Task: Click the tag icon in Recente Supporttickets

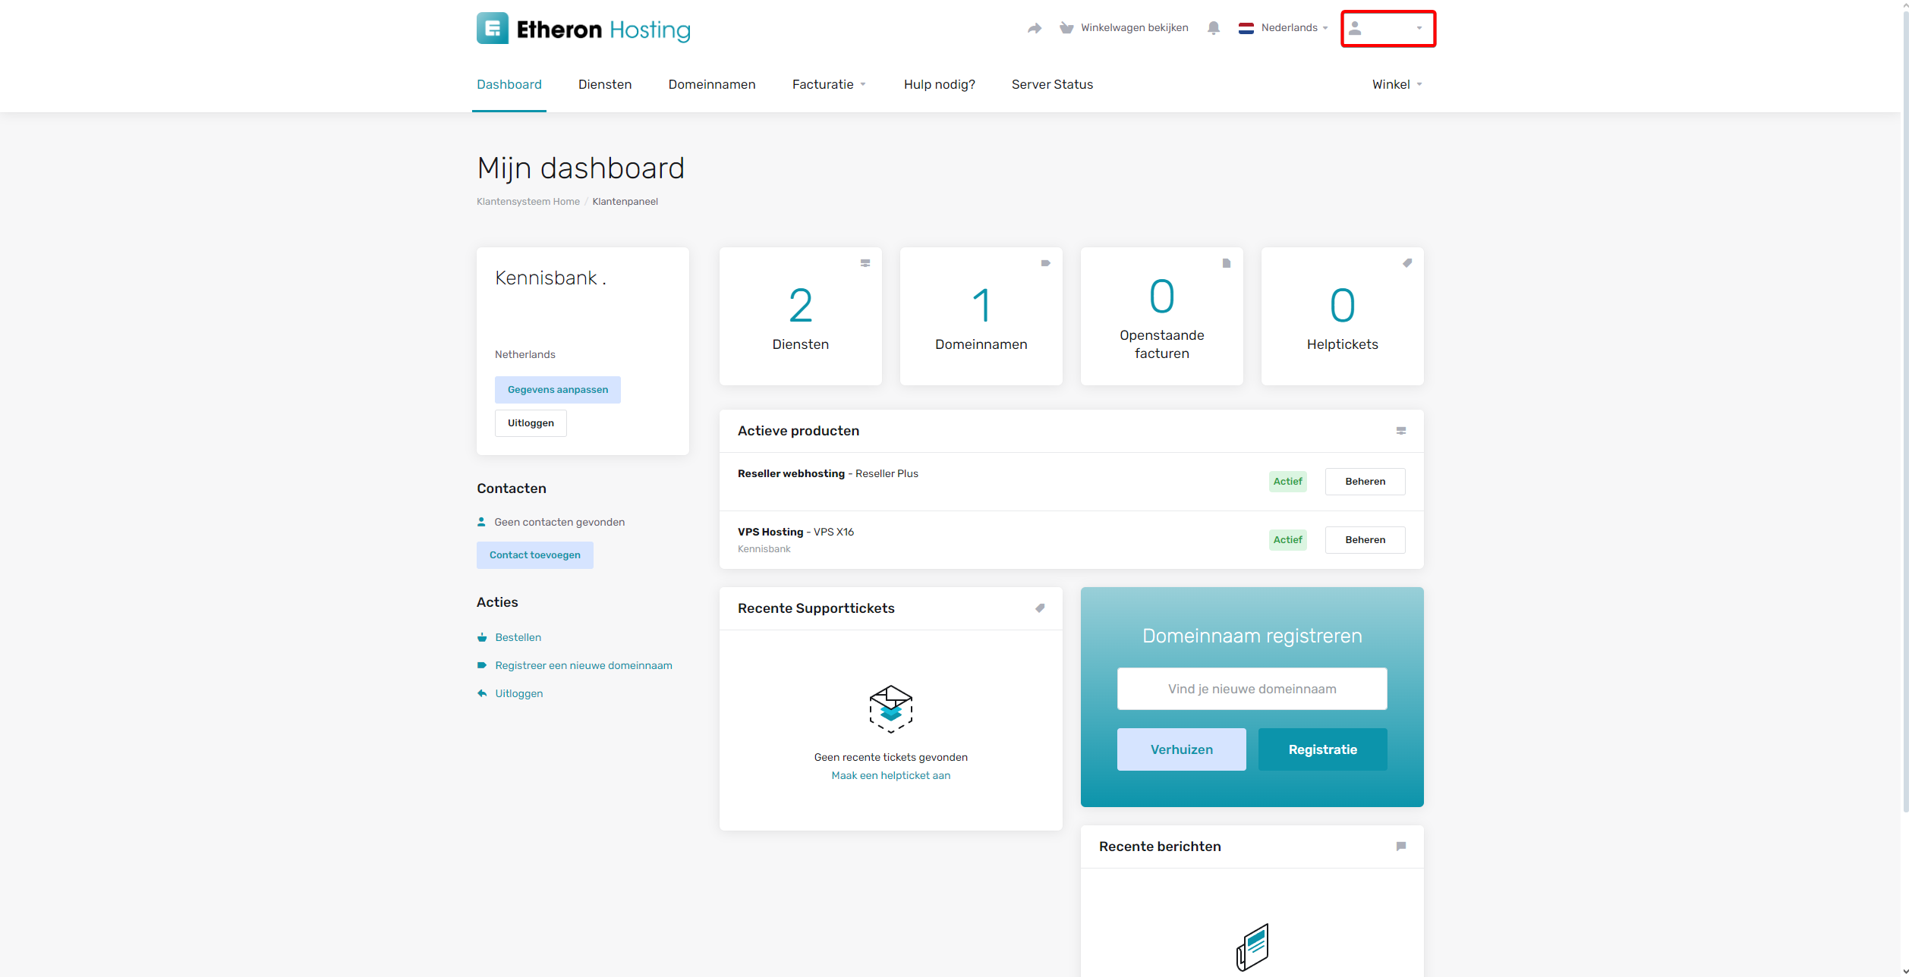Action: point(1040,608)
